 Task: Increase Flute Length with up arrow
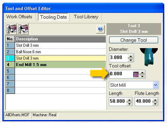click(155, 100)
